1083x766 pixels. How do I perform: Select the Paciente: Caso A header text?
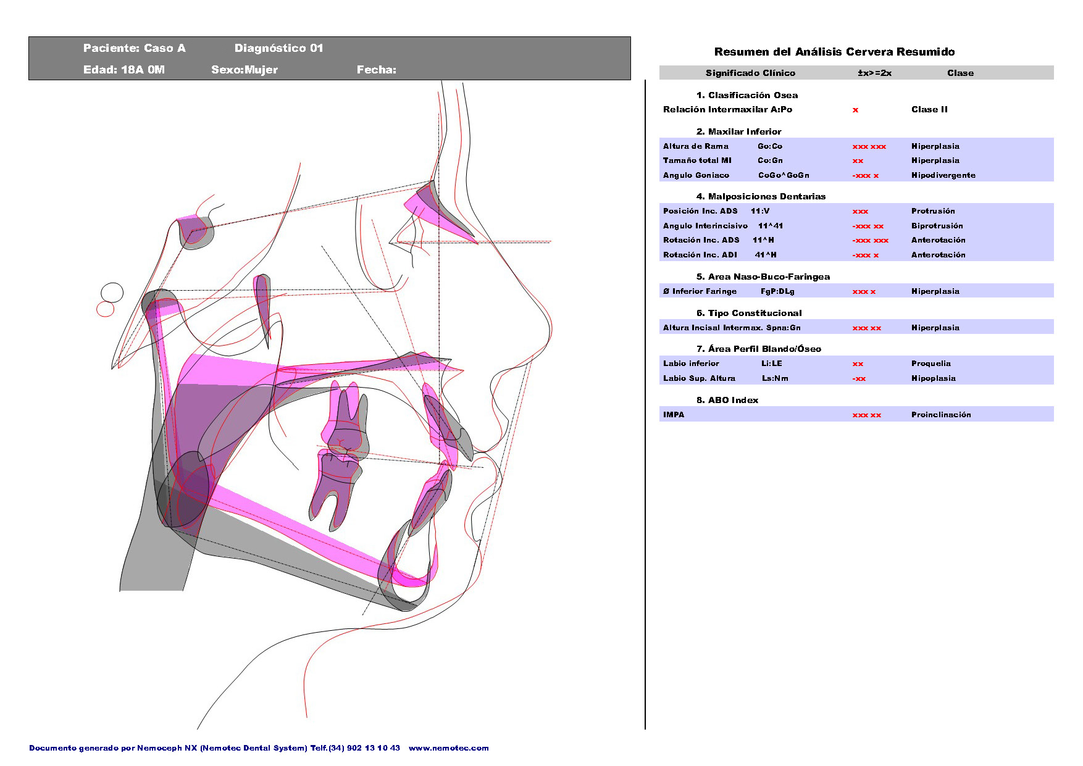(x=134, y=48)
